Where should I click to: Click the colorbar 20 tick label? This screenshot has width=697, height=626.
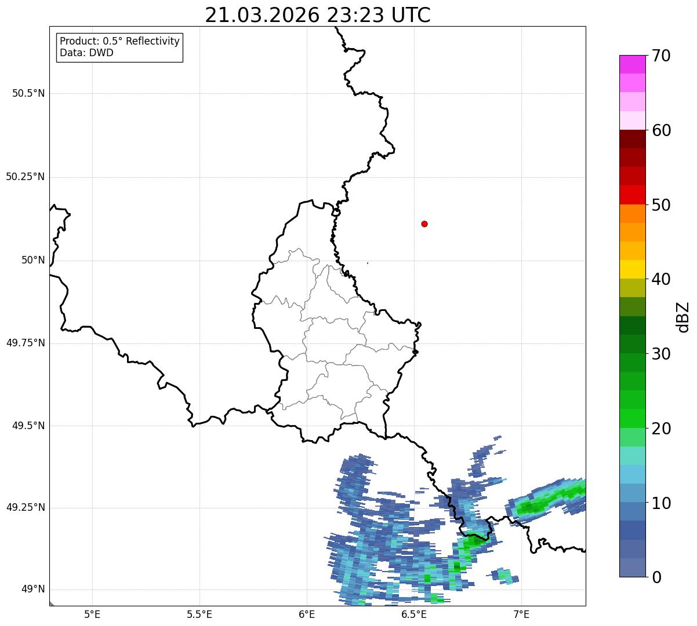point(661,429)
